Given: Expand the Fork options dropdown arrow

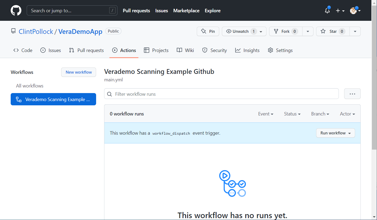Looking at the screenshot, I should (308, 31).
